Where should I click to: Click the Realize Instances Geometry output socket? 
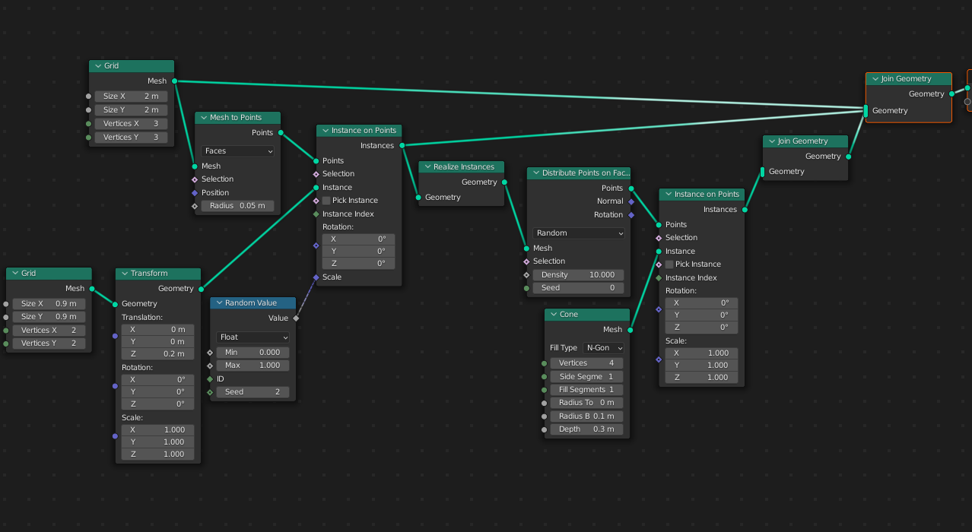coord(504,182)
